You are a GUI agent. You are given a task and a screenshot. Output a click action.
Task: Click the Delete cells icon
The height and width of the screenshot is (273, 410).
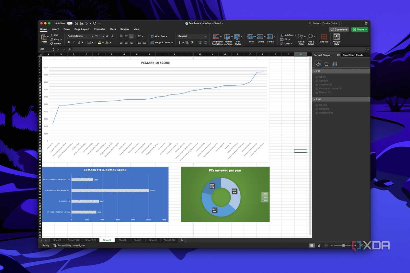[x=260, y=37]
